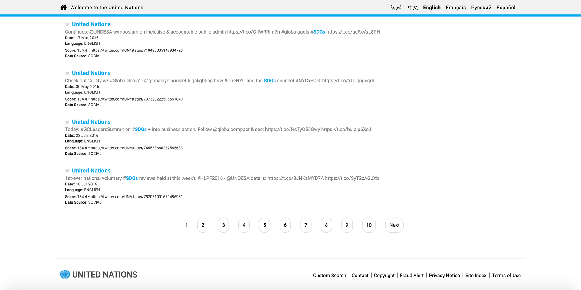Click the #GCLeadersSummit tweet text
Viewport: 581px width, 290px height.
pyautogui.click(x=218, y=129)
